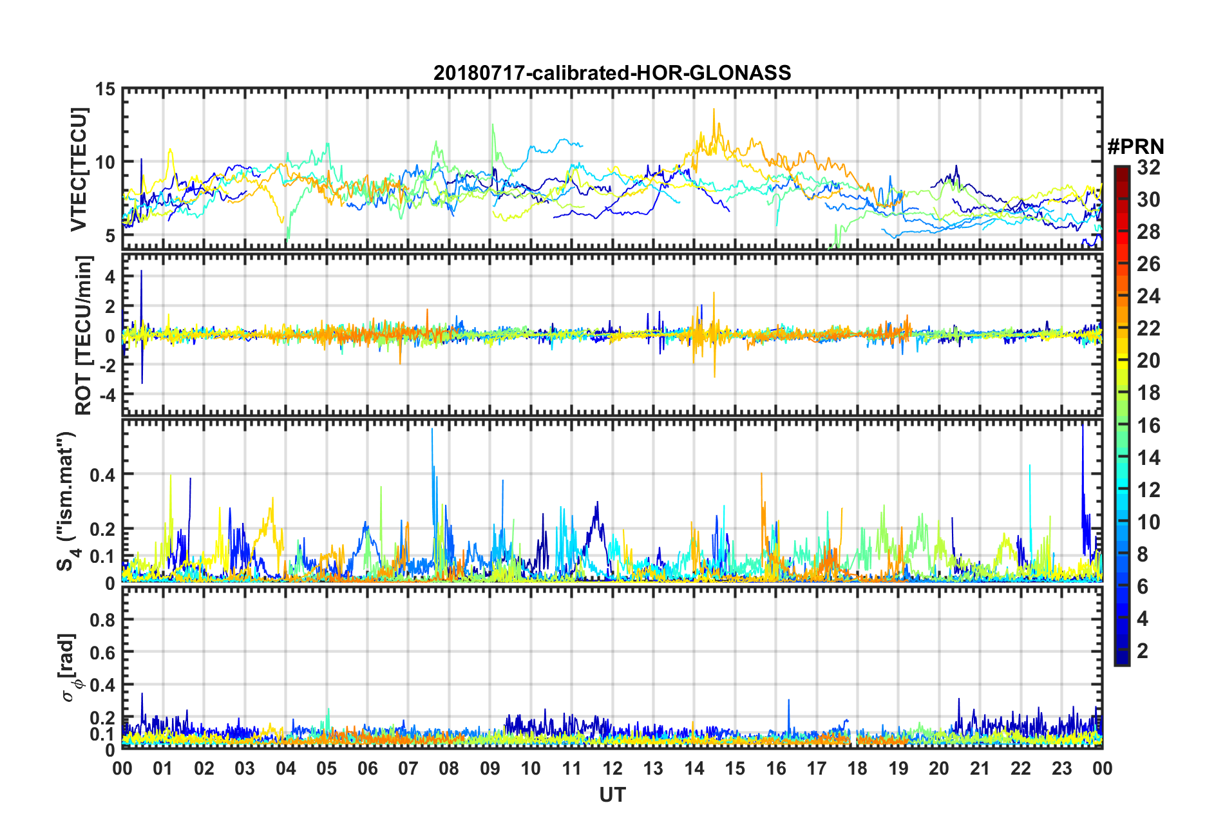Click the ROT axis tick label 2
1225x832 pixels.
tap(110, 307)
